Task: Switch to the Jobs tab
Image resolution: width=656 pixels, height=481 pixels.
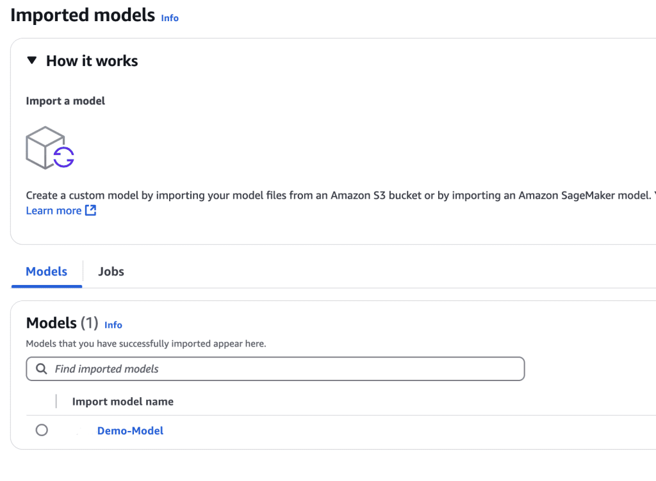Action: [x=111, y=272]
